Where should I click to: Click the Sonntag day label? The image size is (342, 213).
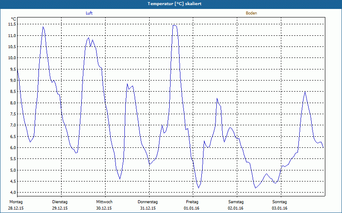280,202
